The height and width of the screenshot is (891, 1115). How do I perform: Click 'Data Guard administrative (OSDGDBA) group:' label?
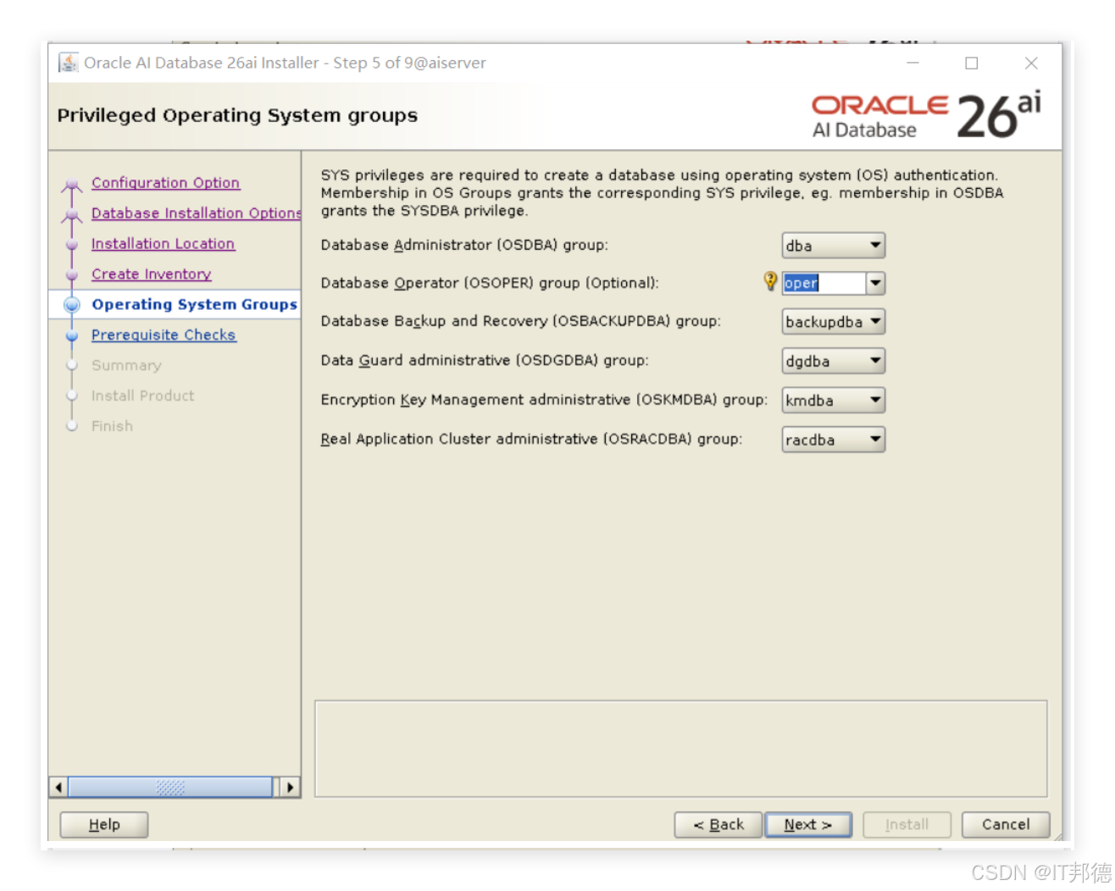485,360
